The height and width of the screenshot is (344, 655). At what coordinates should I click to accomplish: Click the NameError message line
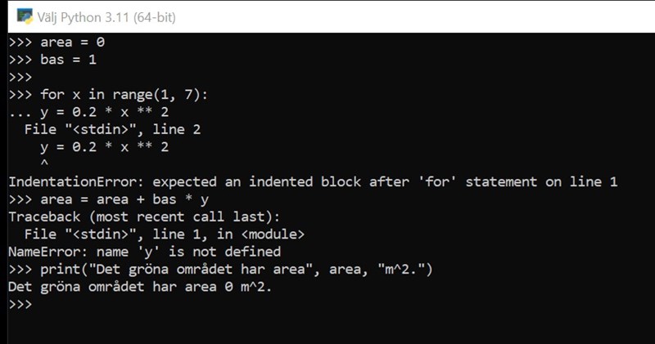144,252
